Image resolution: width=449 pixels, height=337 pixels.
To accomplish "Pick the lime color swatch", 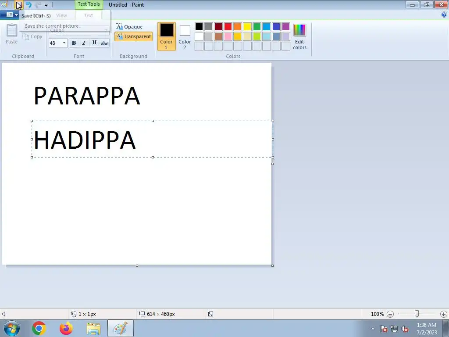I will [257, 36].
